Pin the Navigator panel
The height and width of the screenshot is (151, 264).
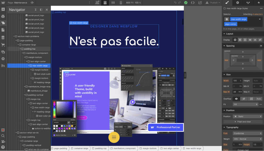tap(41, 10)
